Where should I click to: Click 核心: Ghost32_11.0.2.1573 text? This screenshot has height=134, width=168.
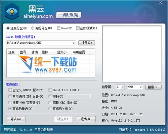pos(121,120)
